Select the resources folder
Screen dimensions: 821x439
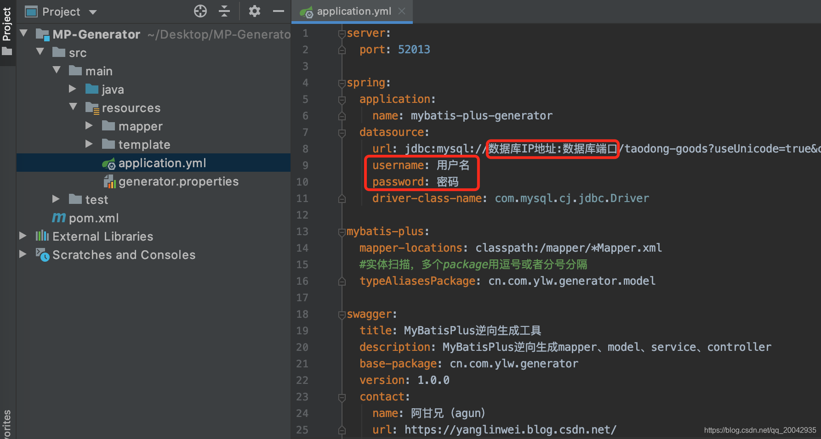[131, 108]
